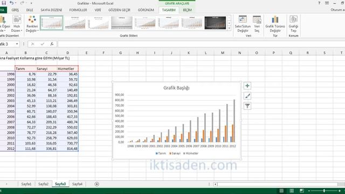Click zoom out minus in status bar
The image size is (345, 194).
(x=309, y=191)
